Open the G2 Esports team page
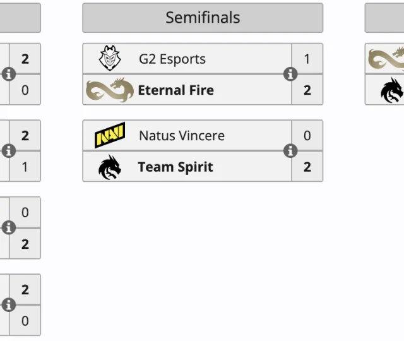 pos(172,59)
